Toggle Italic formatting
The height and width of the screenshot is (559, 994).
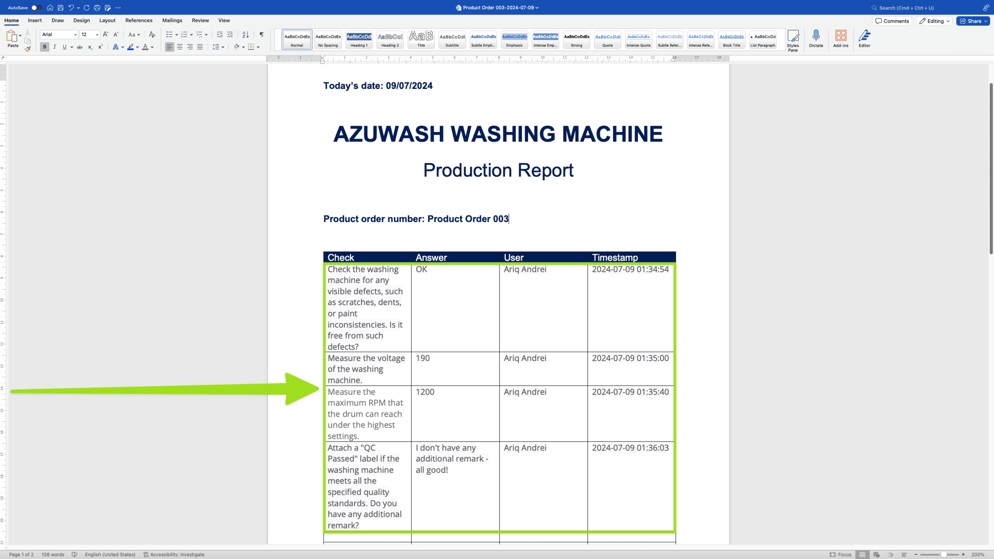(55, 47)
